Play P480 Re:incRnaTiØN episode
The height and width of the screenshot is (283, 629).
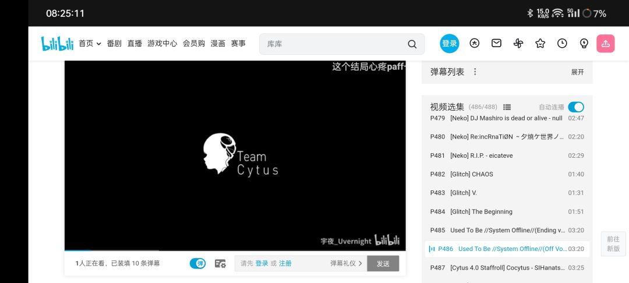507,137
